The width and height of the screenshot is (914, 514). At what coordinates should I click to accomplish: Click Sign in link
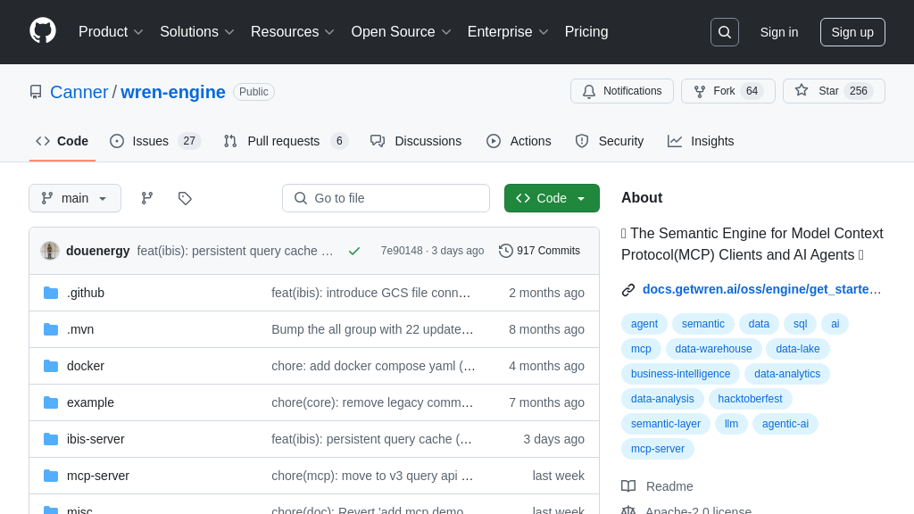pos(778,32)
